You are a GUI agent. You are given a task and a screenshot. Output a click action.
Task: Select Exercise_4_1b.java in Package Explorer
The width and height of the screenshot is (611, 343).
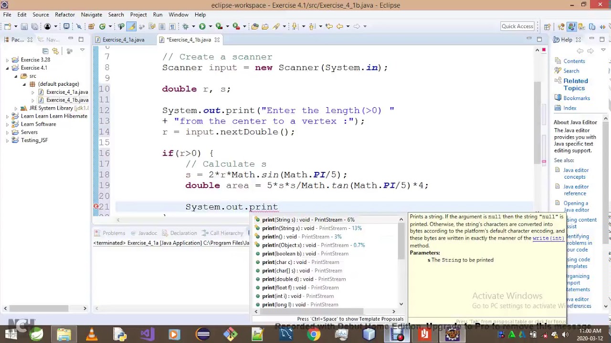(x=67, y=100)
